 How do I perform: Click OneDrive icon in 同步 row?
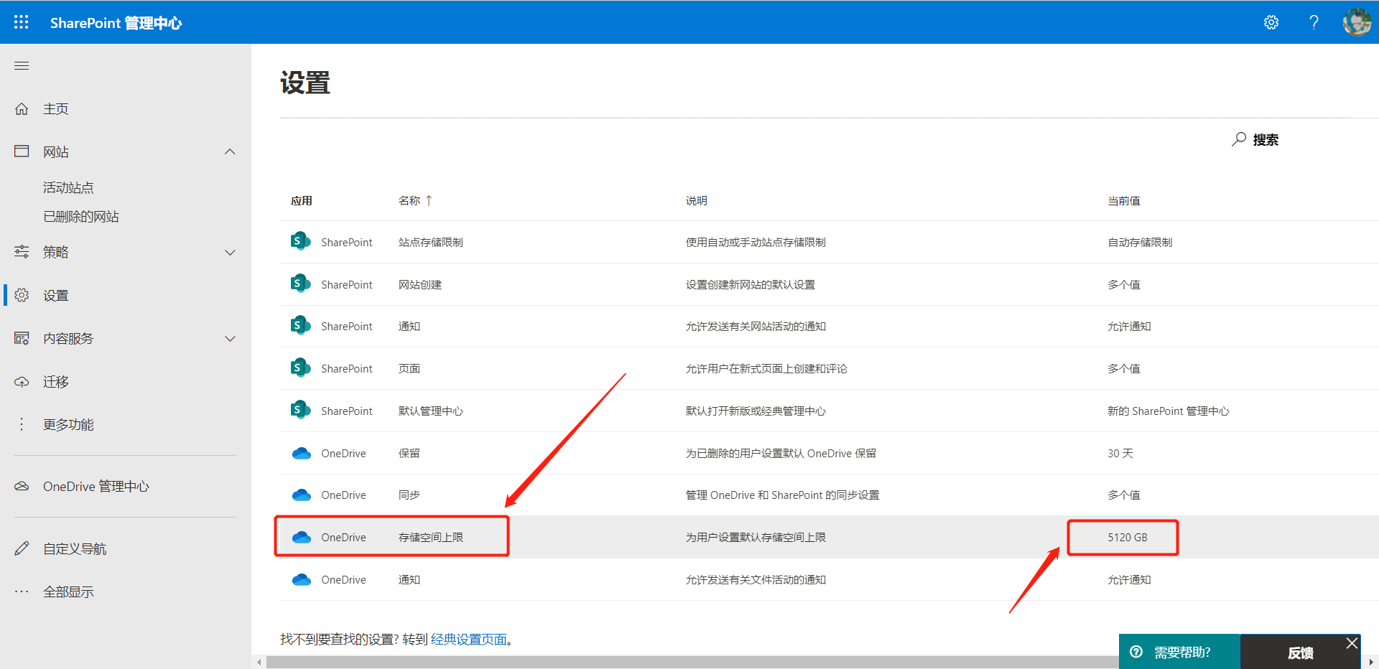(x=302, y=495)
